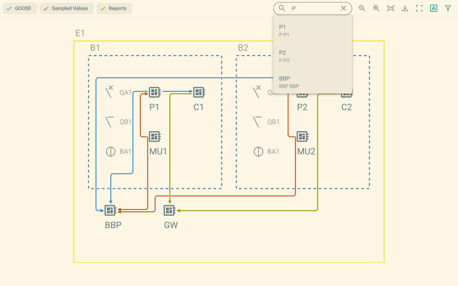Image resolution: width=458 pixels, height=286 pixels.
Task: Click the B2 bay label
Action: (x=243, y=48)
